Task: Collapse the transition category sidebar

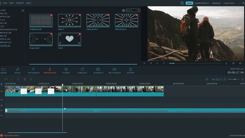Action: 23,10
